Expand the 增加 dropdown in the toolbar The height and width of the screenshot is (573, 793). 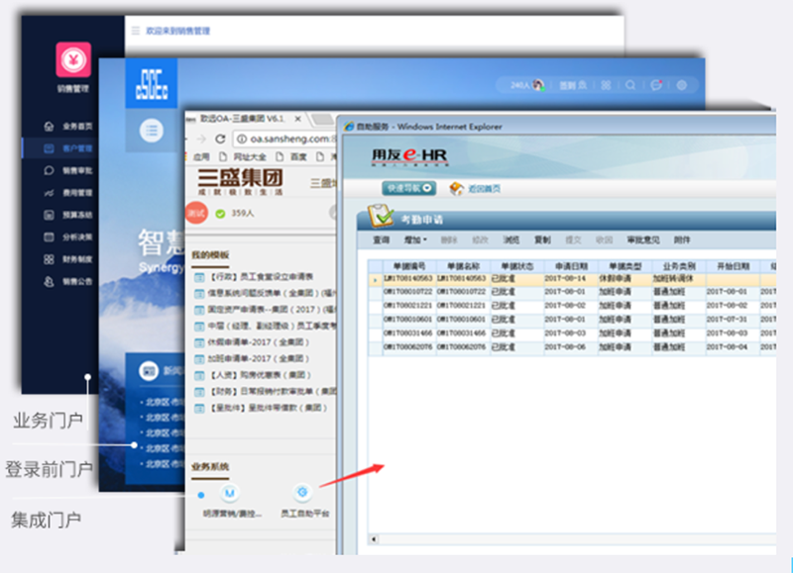[415, 239]
